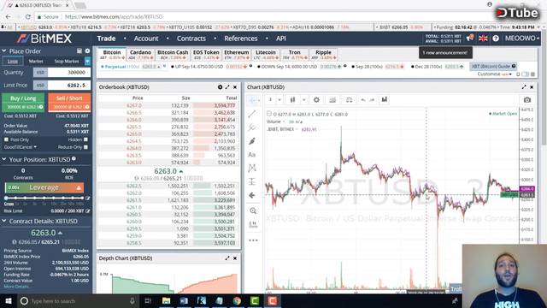Open the Account menu

[146, 38]
